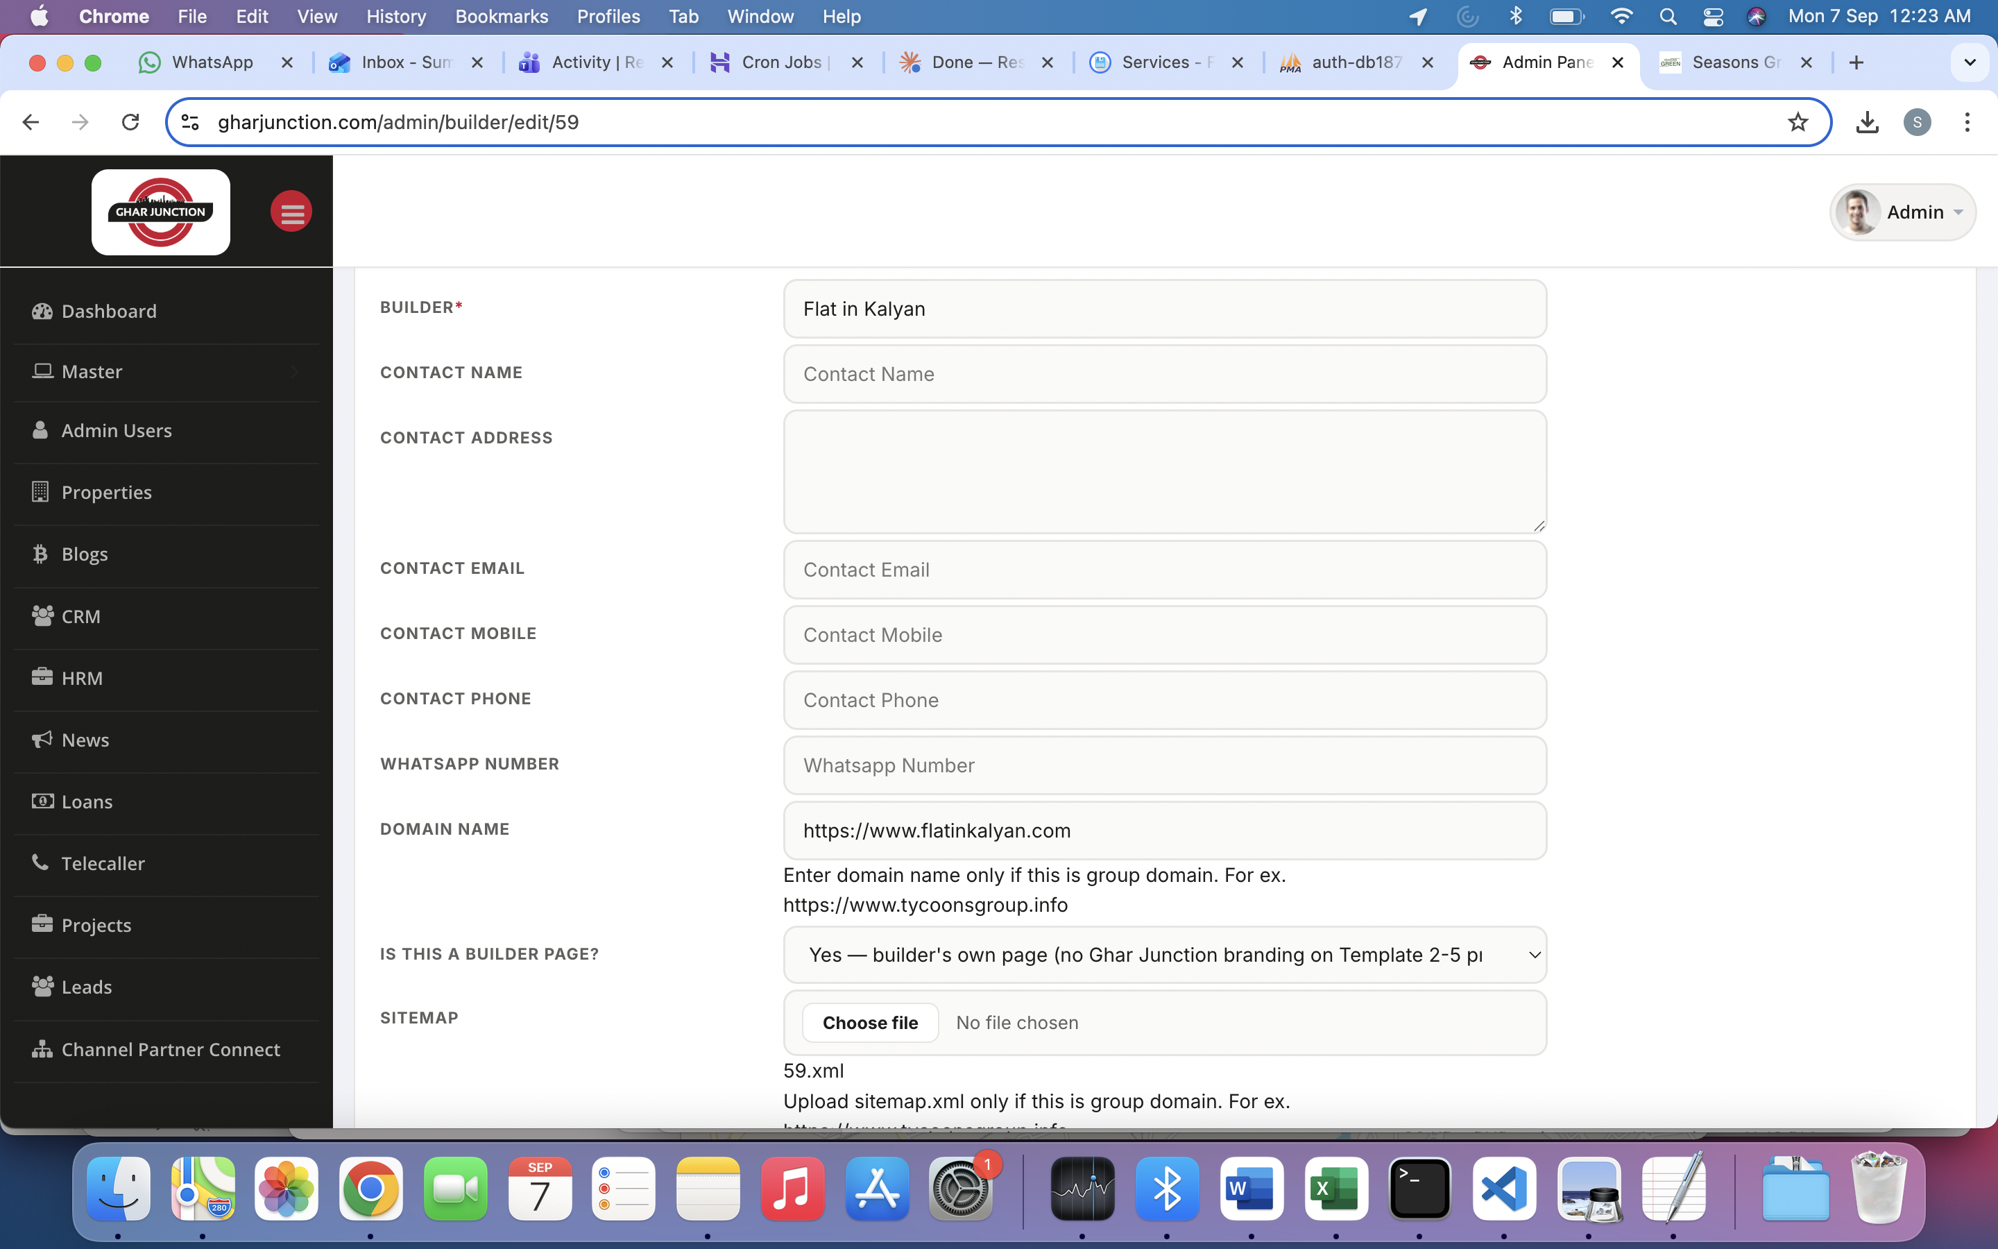The height and width of the screenshot is (1249, 1998).
Task: Open the tab search dropdown arrow
Action: (1970, 62)
